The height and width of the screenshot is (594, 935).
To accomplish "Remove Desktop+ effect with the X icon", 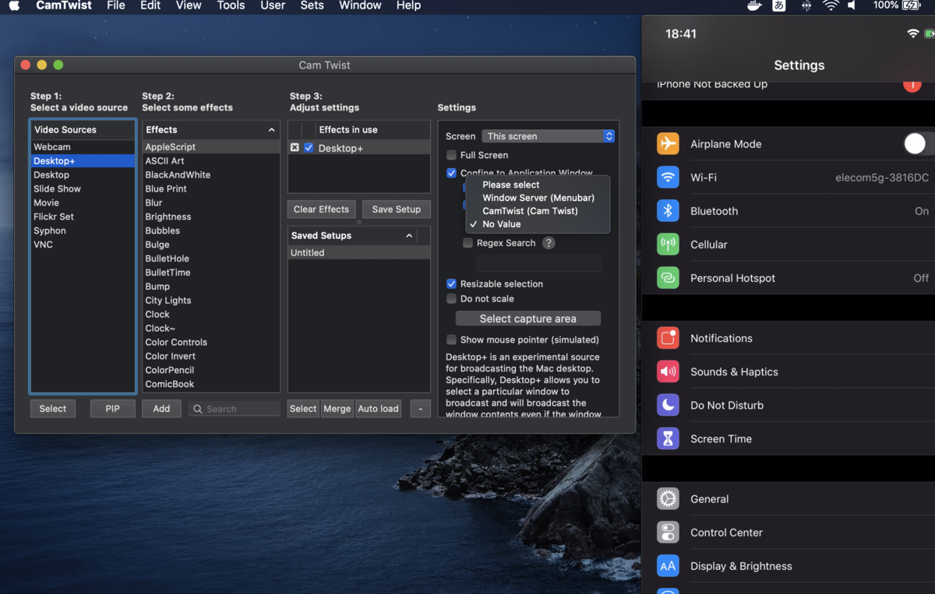I will click(x=295, y=147).
